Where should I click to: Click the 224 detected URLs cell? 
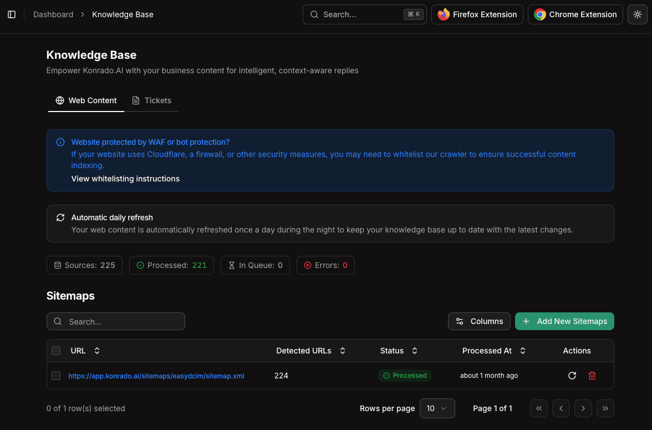click(x=281, y=376)
